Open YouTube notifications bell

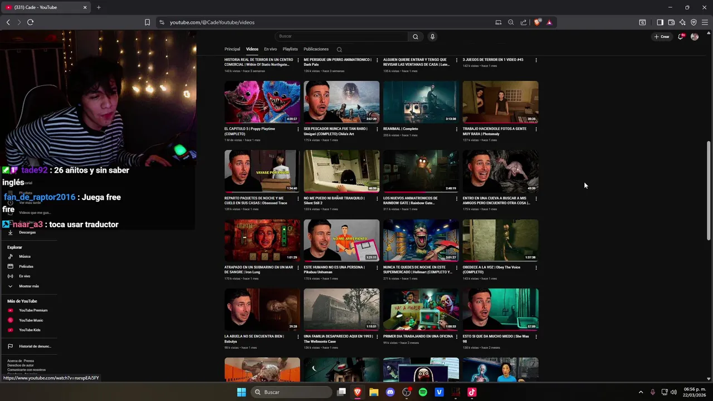click(681, 36)
